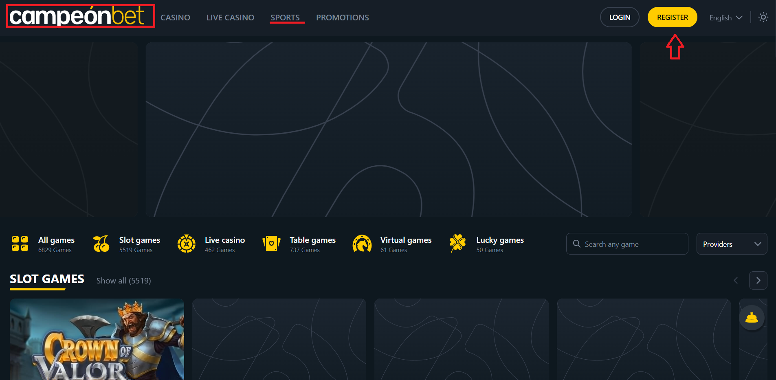The width and height of the screenshot is (776, 380).
Task: Click the Live casino roulette icon
Action: point(187,244)
